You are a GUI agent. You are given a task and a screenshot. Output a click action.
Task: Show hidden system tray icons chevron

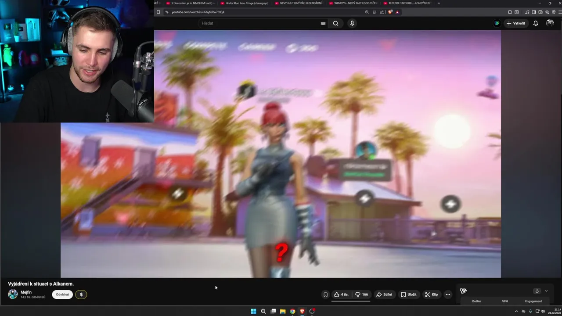516,311
